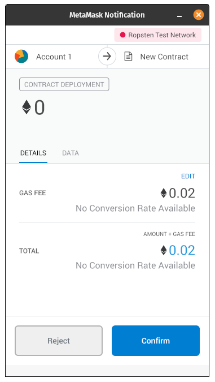Click the New Contract recipient label
This screenshot has width=215, height=382.
click(x=164, y=57)
